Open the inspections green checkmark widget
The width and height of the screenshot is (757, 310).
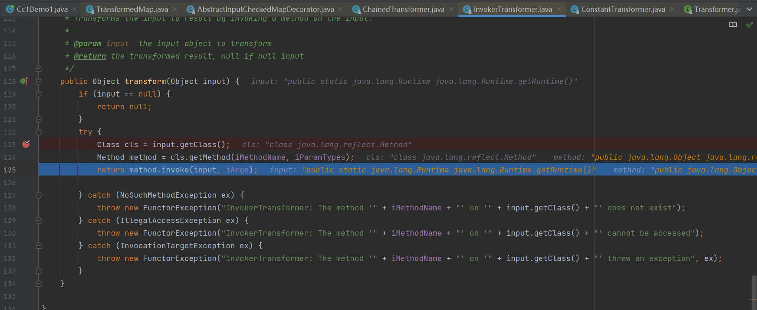[749, 25]
